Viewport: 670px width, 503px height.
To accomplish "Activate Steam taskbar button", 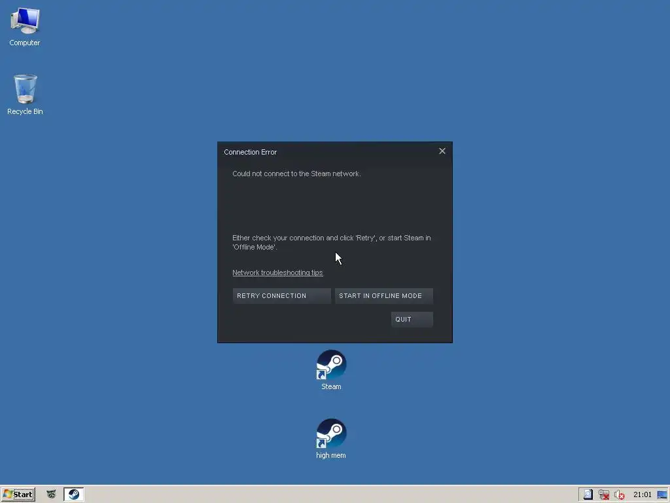I will point(73,494).
